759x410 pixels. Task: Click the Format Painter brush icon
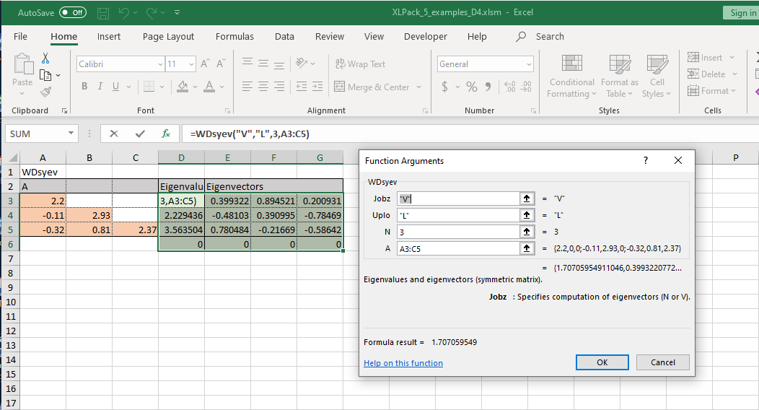45,92
